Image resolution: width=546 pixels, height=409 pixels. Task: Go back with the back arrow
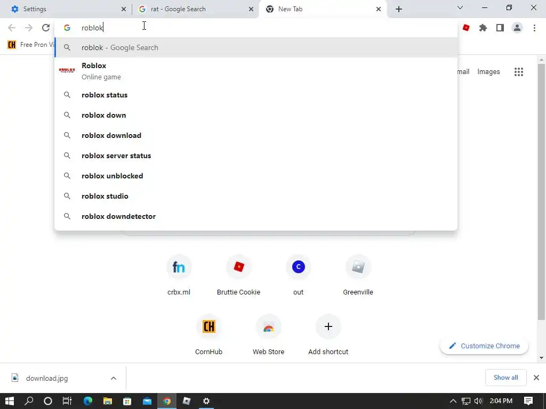[x=12, y=28]
